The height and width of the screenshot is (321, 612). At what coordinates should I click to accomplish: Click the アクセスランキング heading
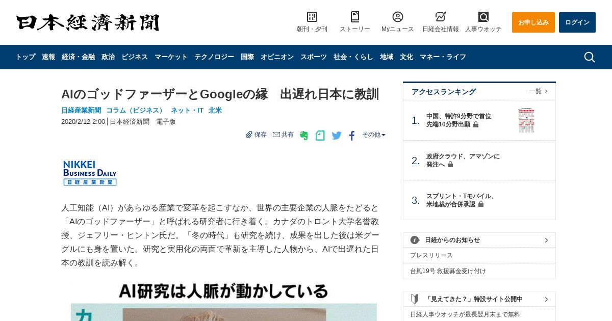click(444, 92)
